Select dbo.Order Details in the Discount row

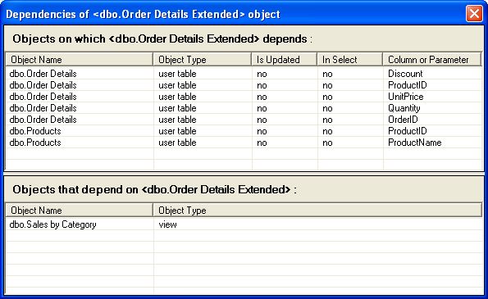coord(43,74)
